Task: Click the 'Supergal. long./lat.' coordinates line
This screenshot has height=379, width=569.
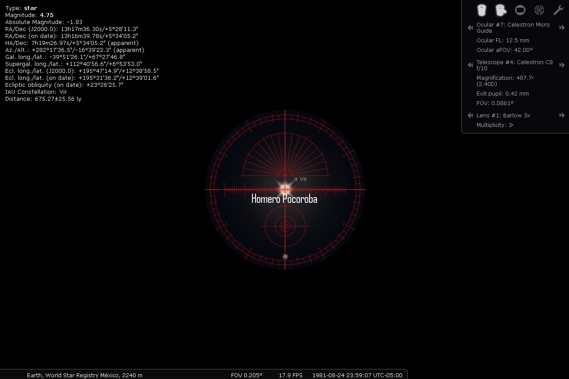Action: (74, 64)
